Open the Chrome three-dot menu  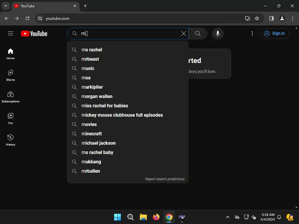click(x=293, y=18)
